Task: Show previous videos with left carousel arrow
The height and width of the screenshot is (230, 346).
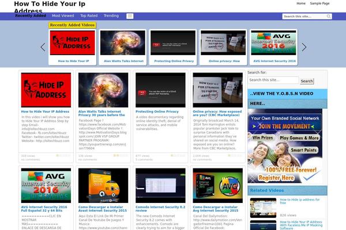Action: coord(43,47)
